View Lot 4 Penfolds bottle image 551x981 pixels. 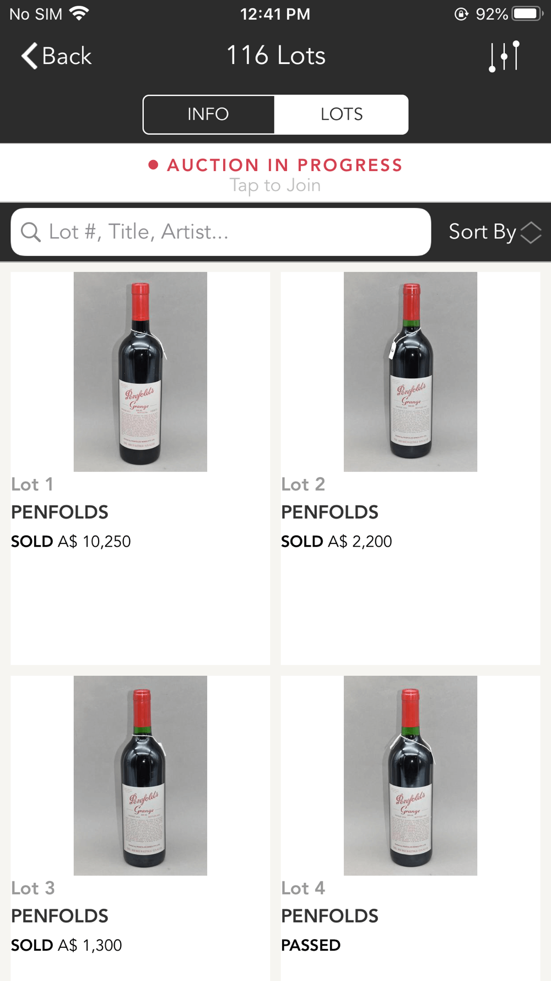[x=410, y=775]
